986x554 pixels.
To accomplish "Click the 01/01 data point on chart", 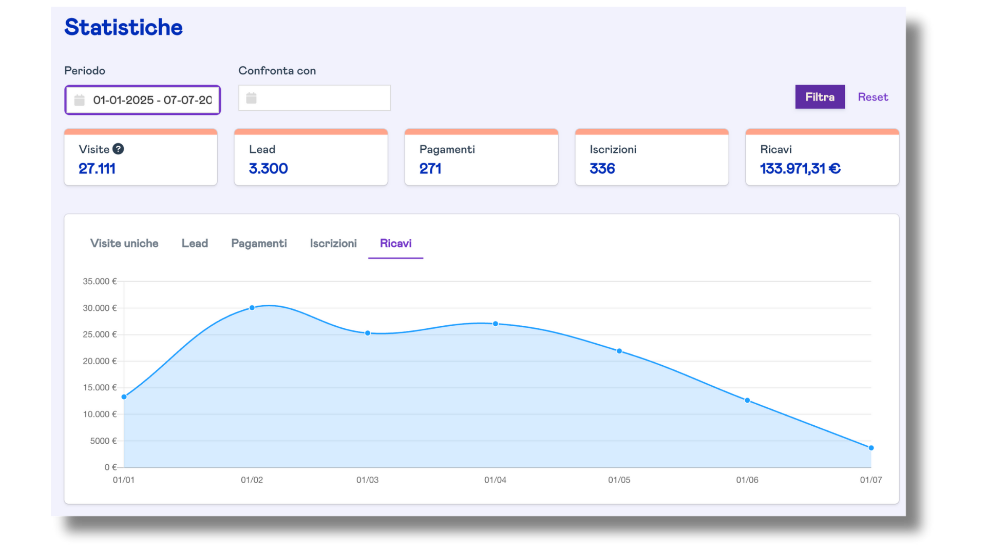I will tap(124, 397).
